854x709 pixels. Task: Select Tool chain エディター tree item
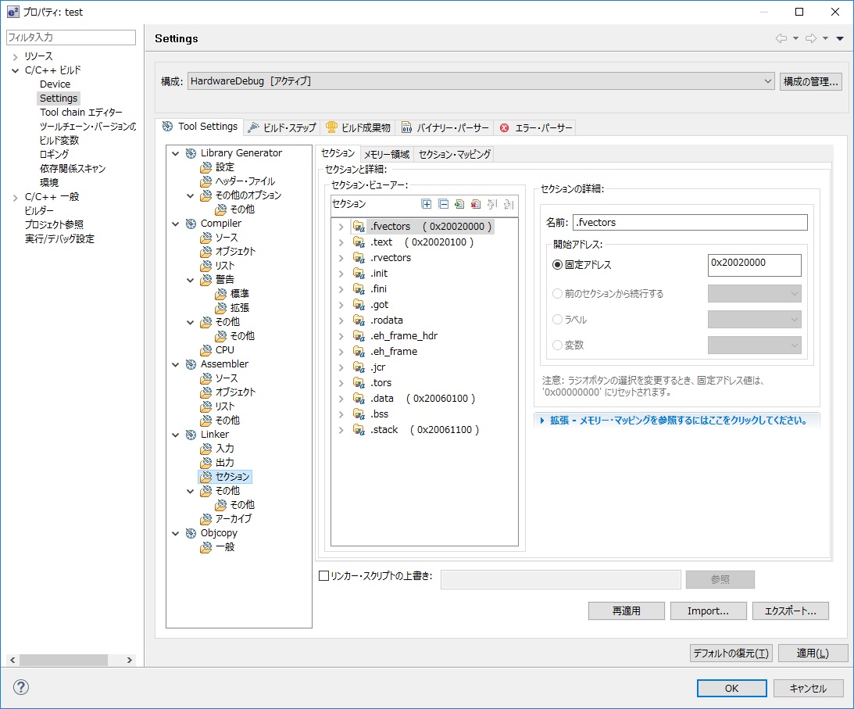click(x=80, y=113)
